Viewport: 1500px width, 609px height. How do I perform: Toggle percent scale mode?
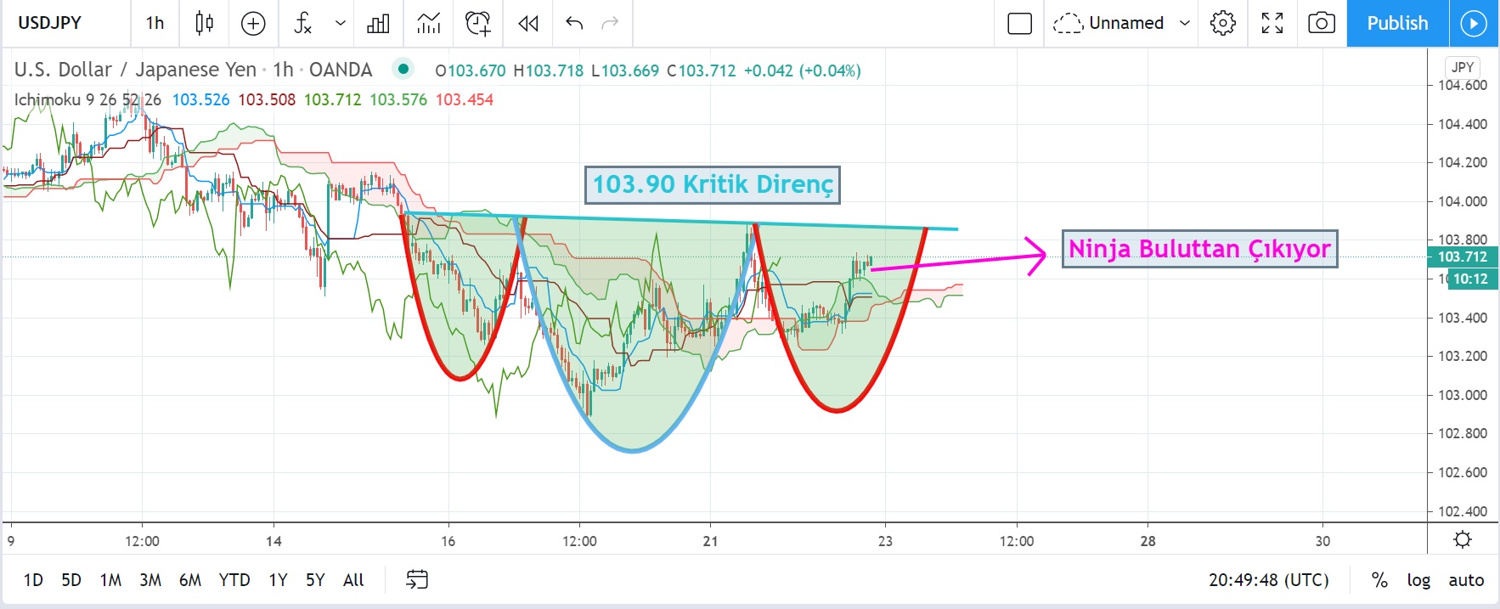point(1379,580)
